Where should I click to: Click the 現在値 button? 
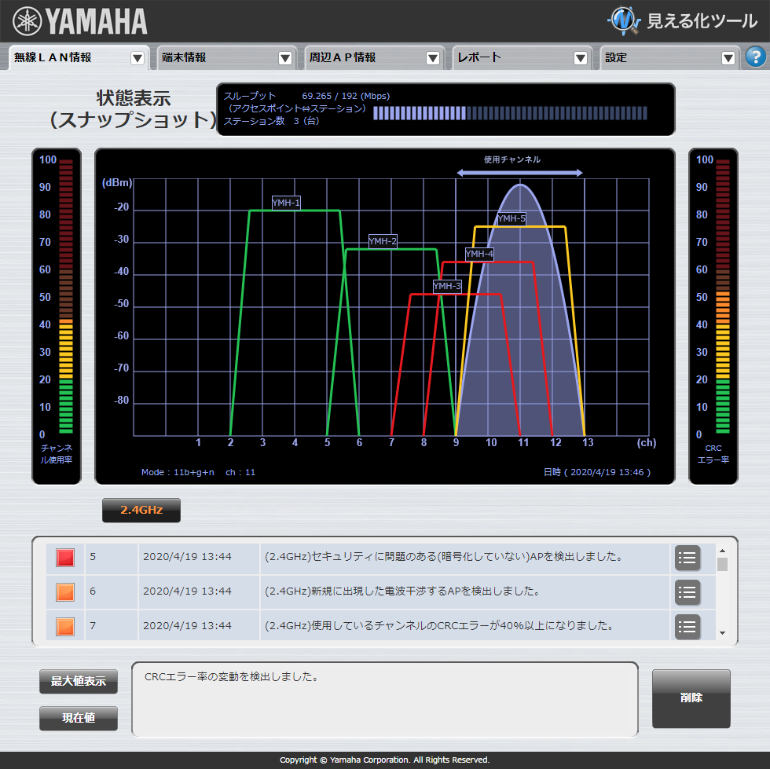78,718
